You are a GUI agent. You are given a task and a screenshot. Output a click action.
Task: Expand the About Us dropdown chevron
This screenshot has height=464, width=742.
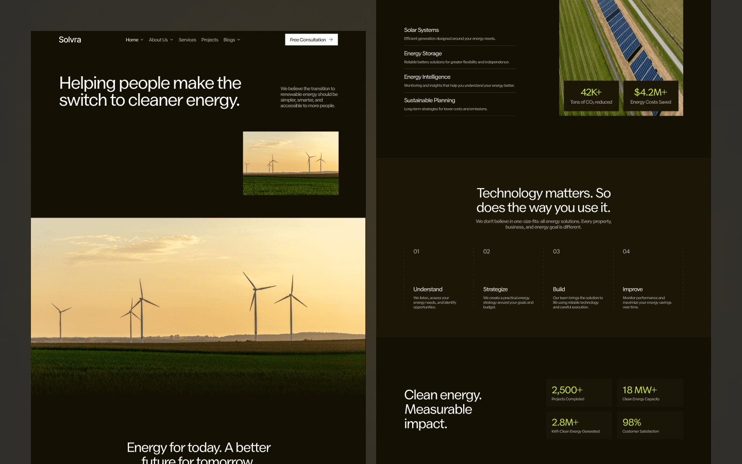172,40
